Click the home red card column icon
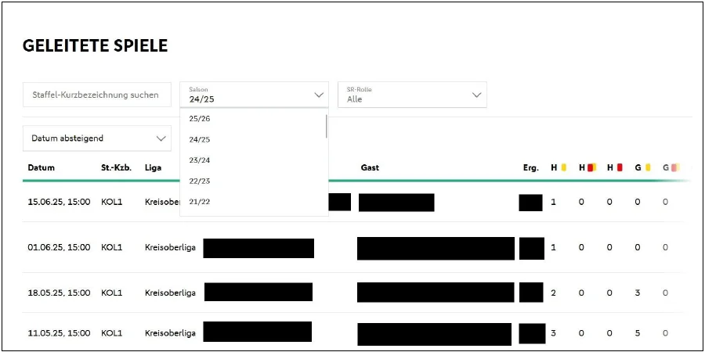Viewport: 705px width, 352px height. (x=619, y=167)
